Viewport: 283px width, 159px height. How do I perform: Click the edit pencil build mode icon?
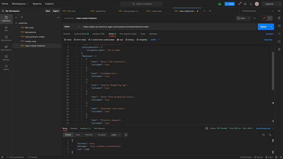264,18
